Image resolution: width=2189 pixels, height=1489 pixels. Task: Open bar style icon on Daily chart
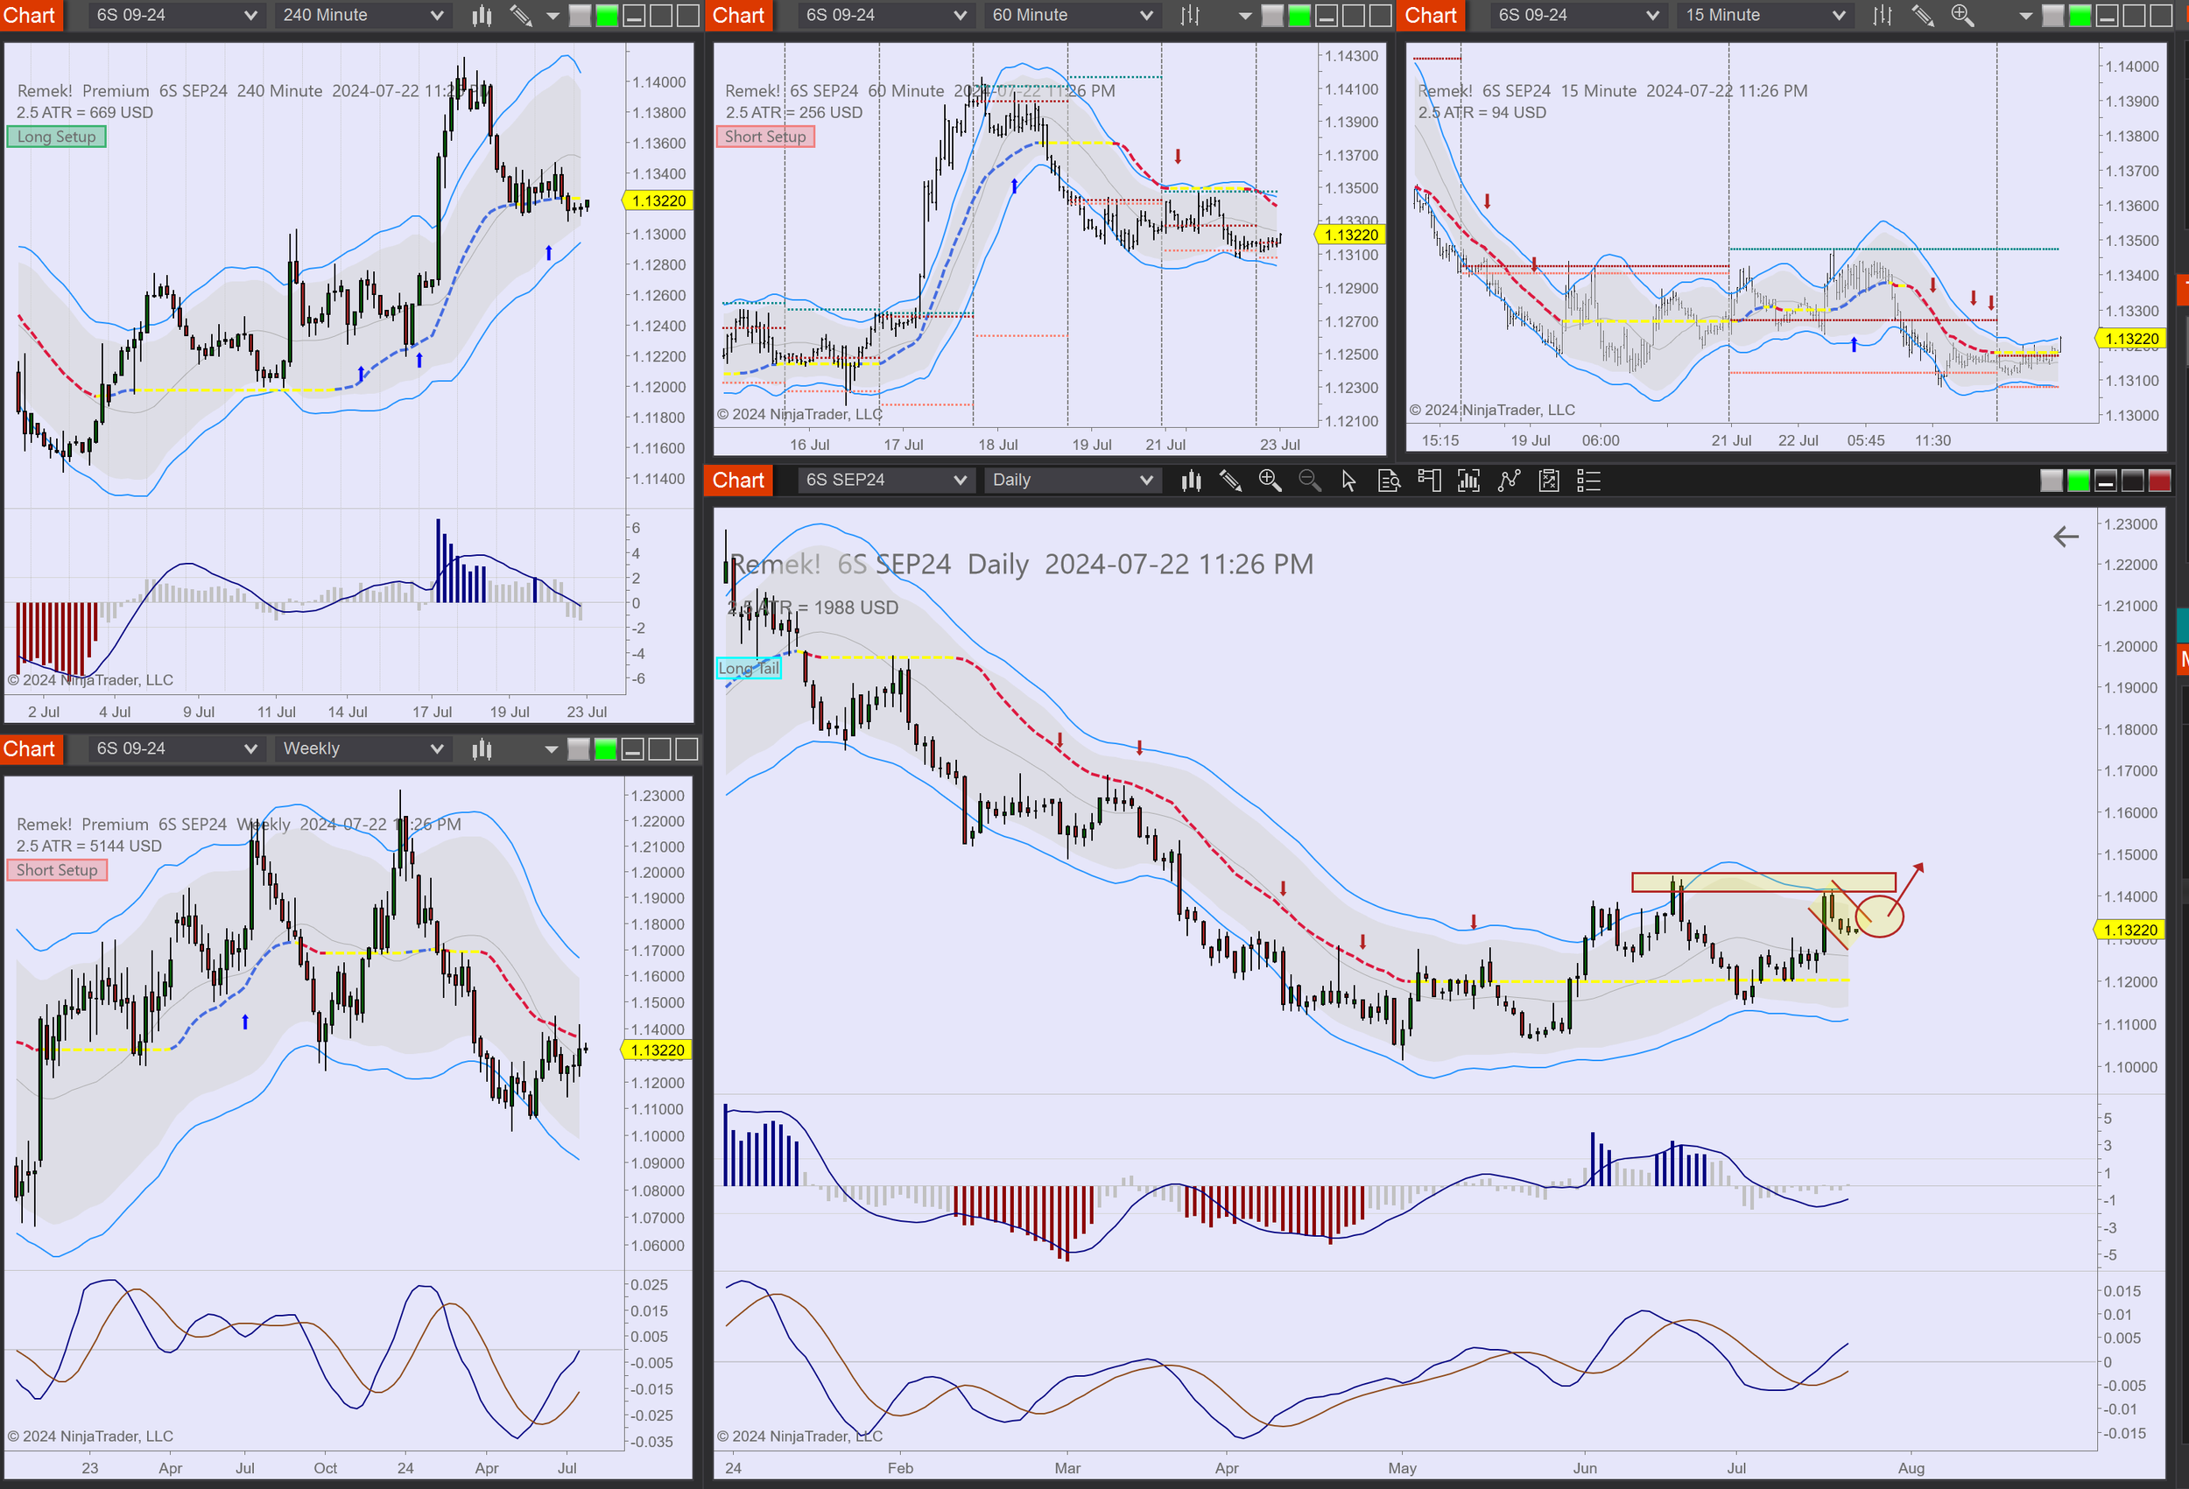point(1191,481)
